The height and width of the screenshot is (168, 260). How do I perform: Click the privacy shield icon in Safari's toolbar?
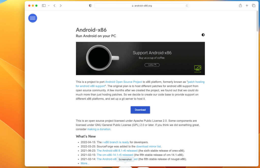tap(90, 5)
